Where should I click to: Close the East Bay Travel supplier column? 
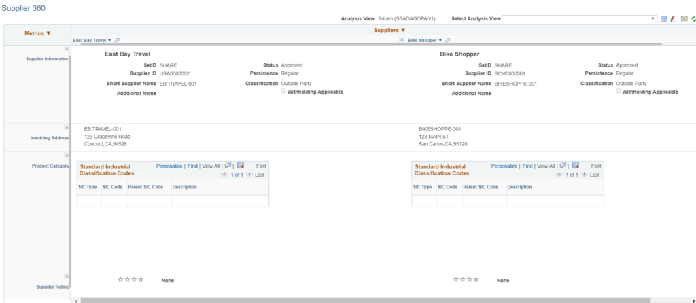(x=402, y=40)
